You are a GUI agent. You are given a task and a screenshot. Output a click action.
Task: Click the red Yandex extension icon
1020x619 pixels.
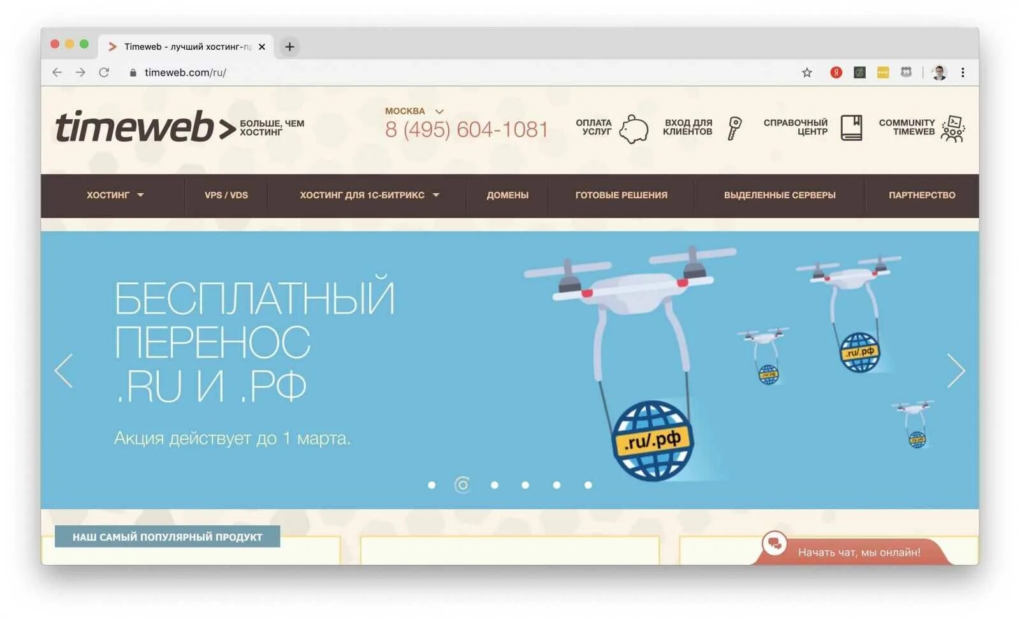coord(836,73)
